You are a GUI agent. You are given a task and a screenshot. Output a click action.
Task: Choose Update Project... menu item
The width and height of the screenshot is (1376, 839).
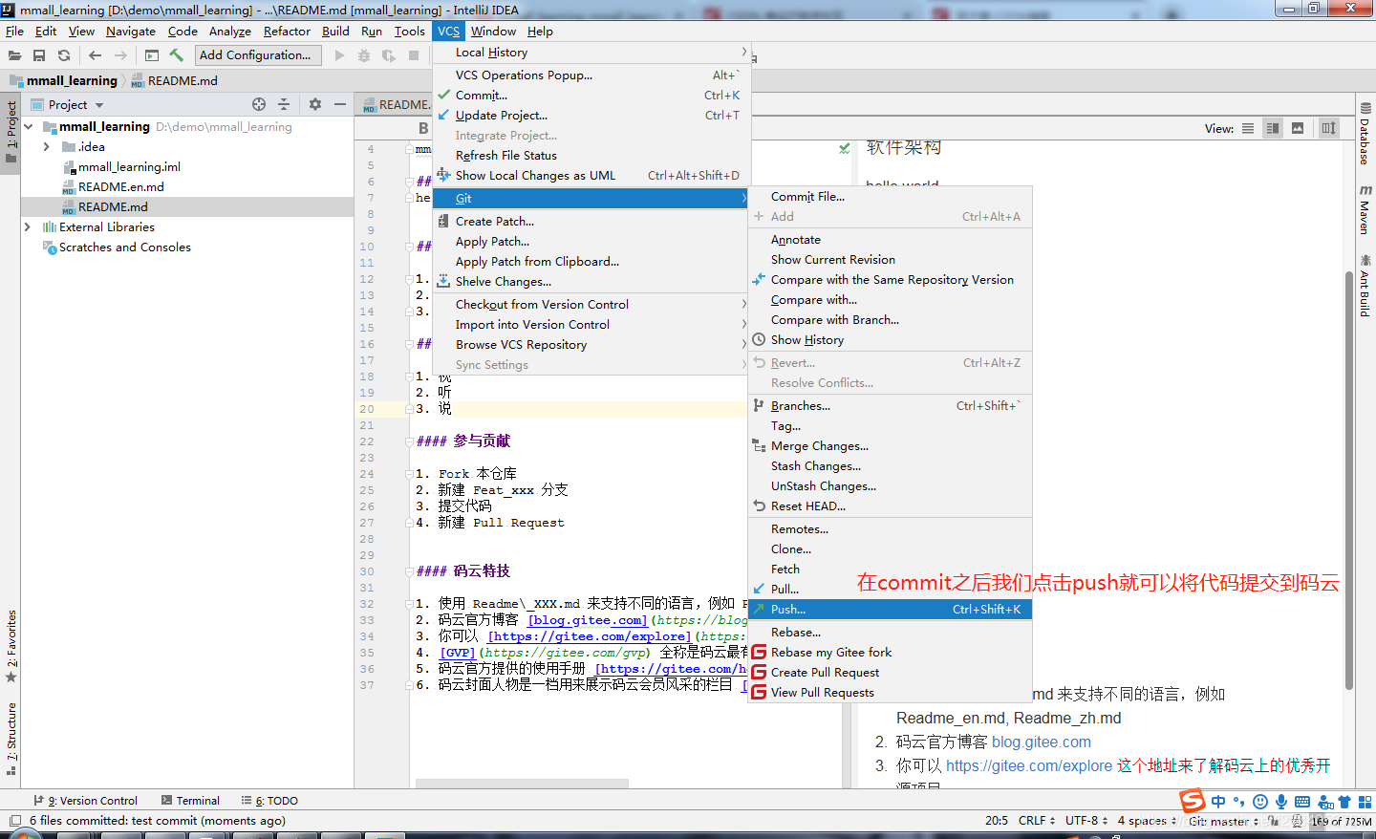click(591, 116)
